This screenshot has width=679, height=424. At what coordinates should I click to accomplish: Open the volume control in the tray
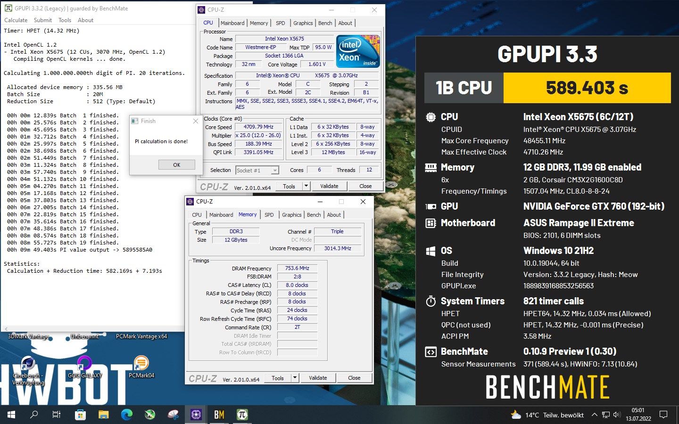click(x=617, y=415)
